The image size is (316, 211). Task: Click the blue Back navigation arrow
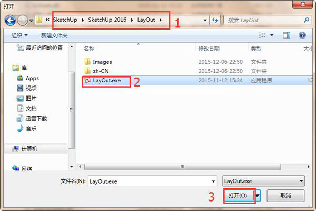(x=10, y=20)
